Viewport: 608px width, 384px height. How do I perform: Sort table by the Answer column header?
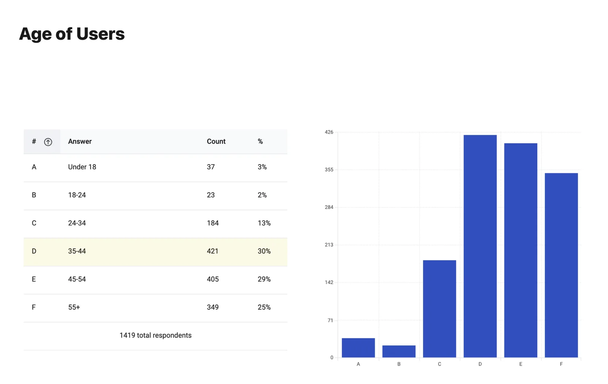[80, 141]
